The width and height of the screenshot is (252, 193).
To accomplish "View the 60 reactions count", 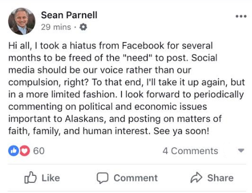I will tap(39, 151).
